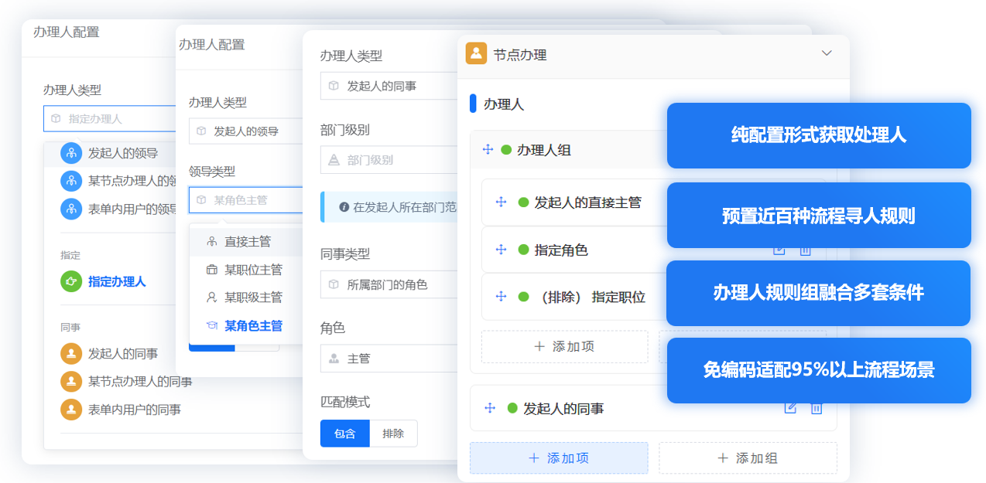Click the orange 节点办理 user icon
The image size is (986, 483).
[476, 53]
